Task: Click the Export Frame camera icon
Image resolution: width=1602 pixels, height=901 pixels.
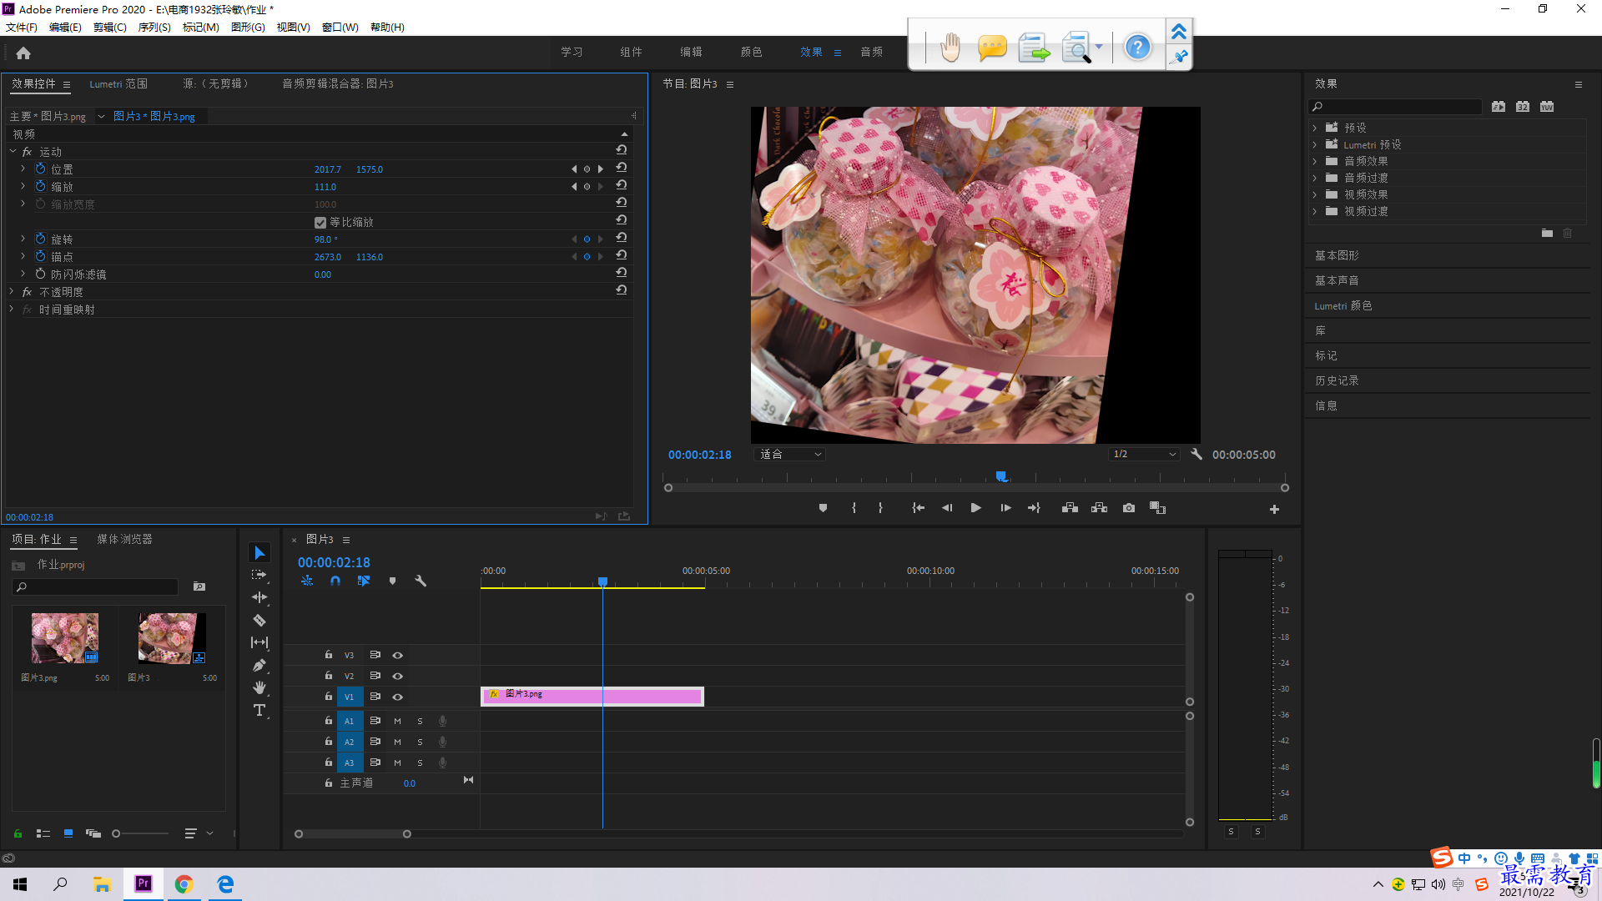Action: point(1129,508)
